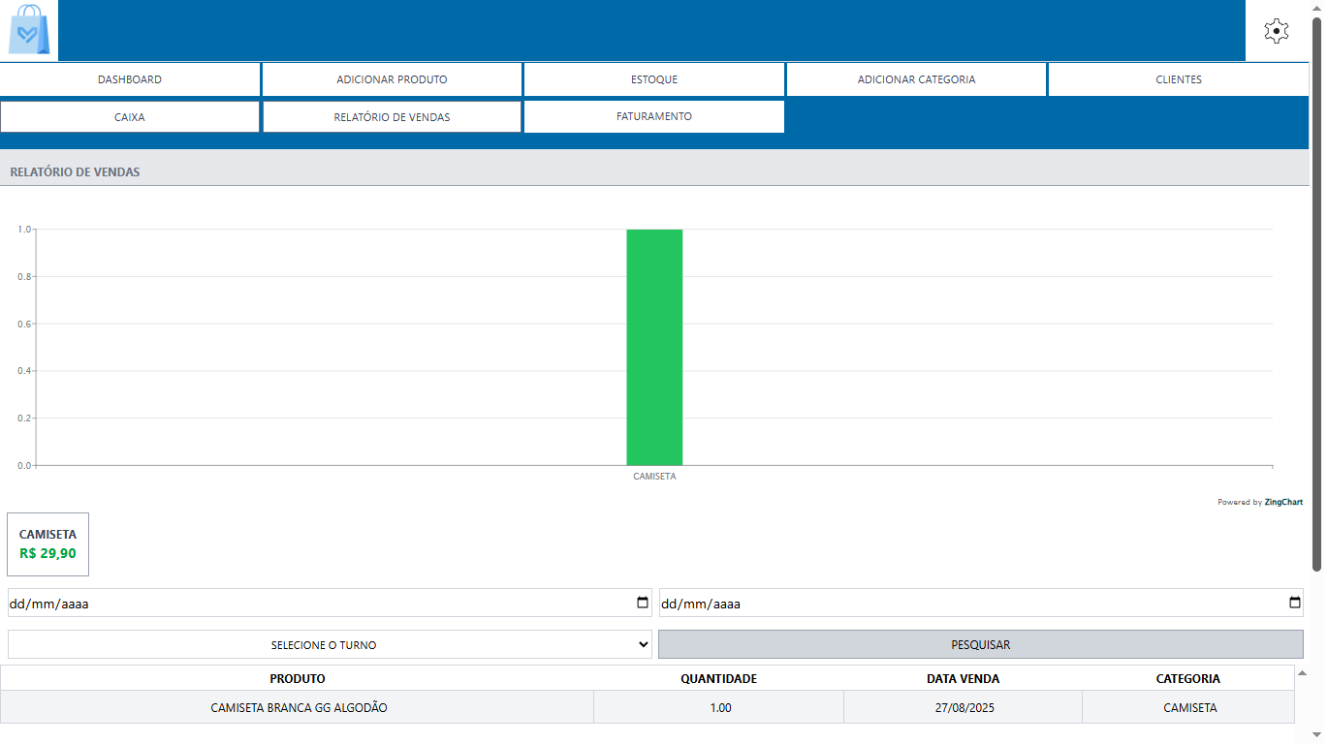Open calendar picker on start date field

coord(643,603)
